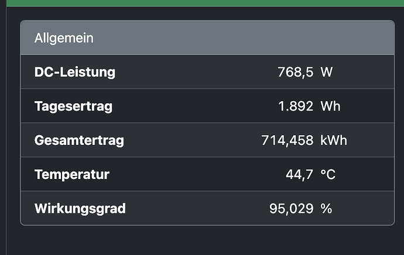Click the 768,5 DC power value
Viewport: 404px width, 255px height.
295,72
